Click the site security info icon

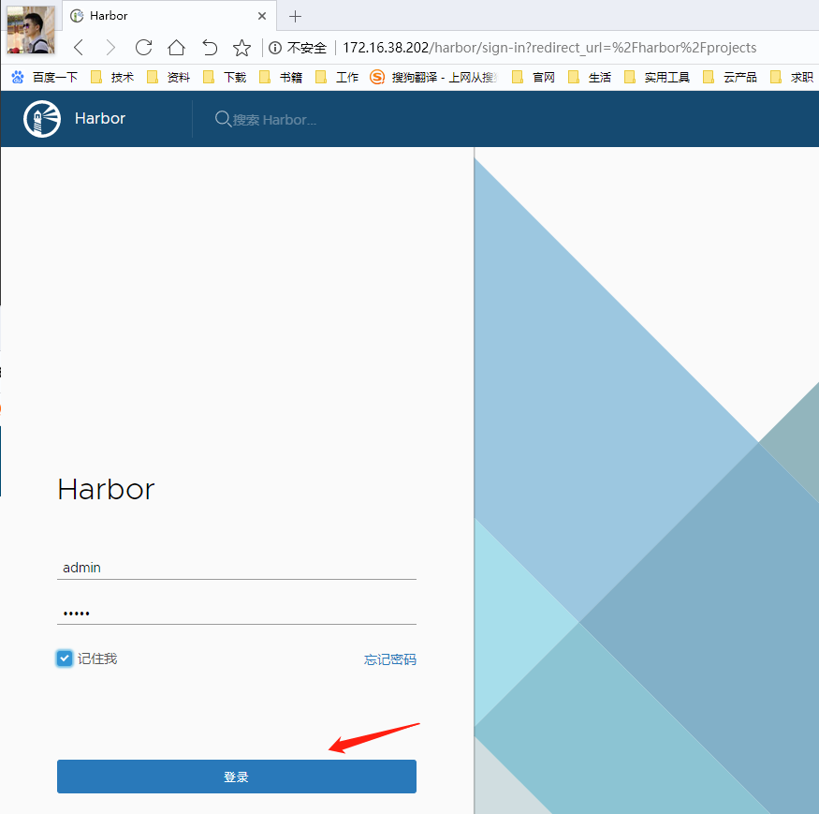[275, 48]
